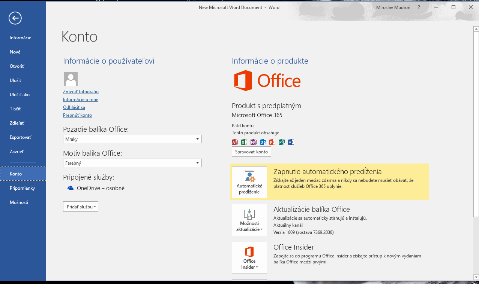The width and height of the screenshot is (479, 284).
Task: Click the Informácie o používateľovi heading
Action: coord(109,61)
